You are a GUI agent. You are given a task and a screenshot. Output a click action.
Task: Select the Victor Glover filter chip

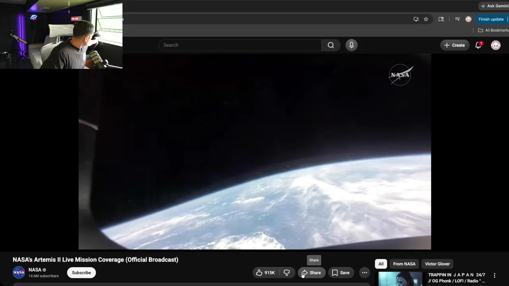point(437,264)
